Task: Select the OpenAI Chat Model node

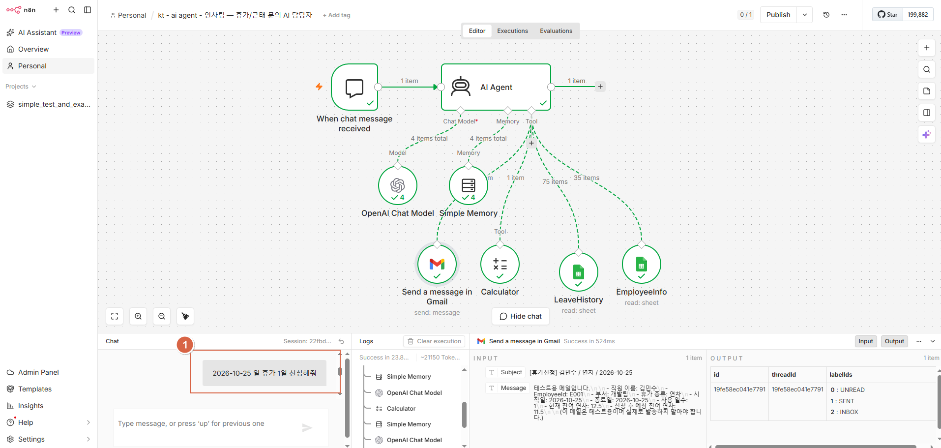Action: tap(398, 185)
